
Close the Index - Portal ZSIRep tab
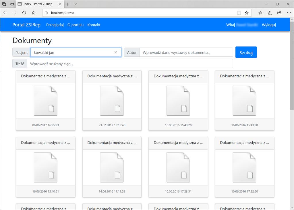60,4
